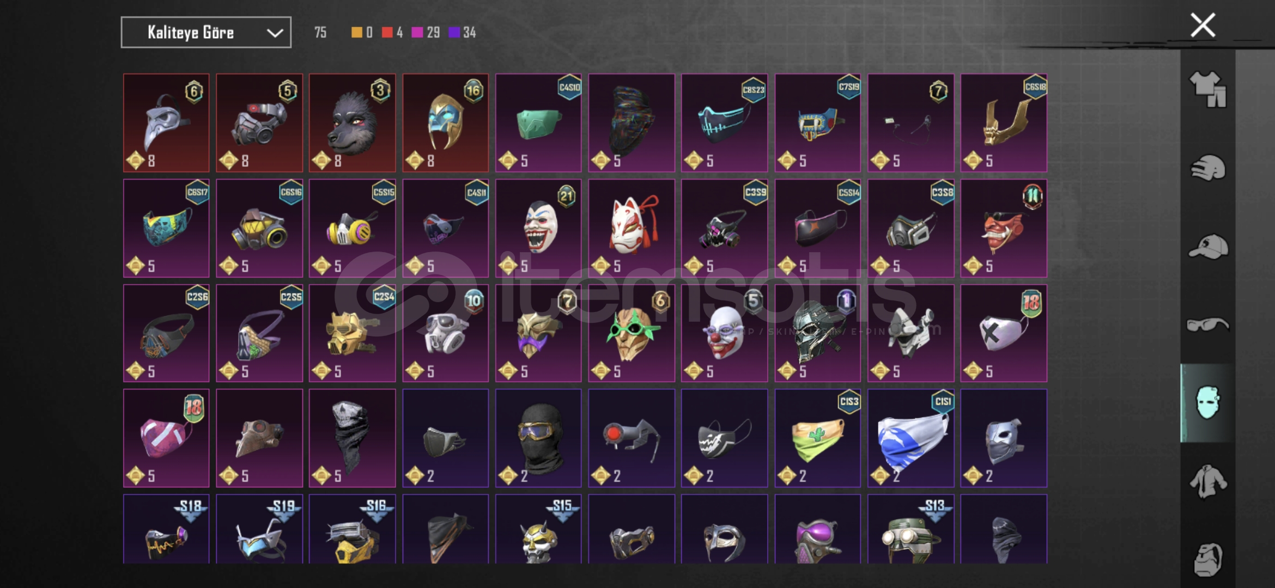This screenshot has width=1275, height=588.
Task: Open the cap hat category
Action: (x=1208, y=247)
